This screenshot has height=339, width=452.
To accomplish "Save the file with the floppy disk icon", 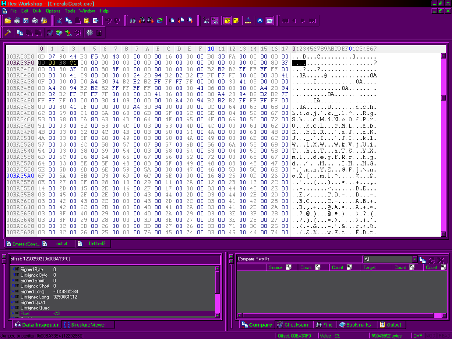I will [26, 20].
